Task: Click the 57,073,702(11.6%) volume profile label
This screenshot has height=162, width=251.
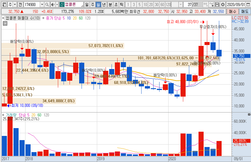Action: coord(106,46)
